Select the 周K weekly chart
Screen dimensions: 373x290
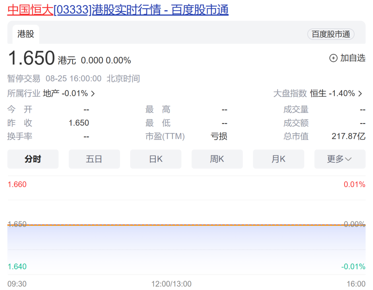pos(217,159)
